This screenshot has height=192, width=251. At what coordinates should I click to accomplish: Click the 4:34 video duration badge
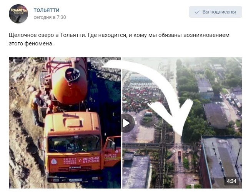tap(231, 181)
